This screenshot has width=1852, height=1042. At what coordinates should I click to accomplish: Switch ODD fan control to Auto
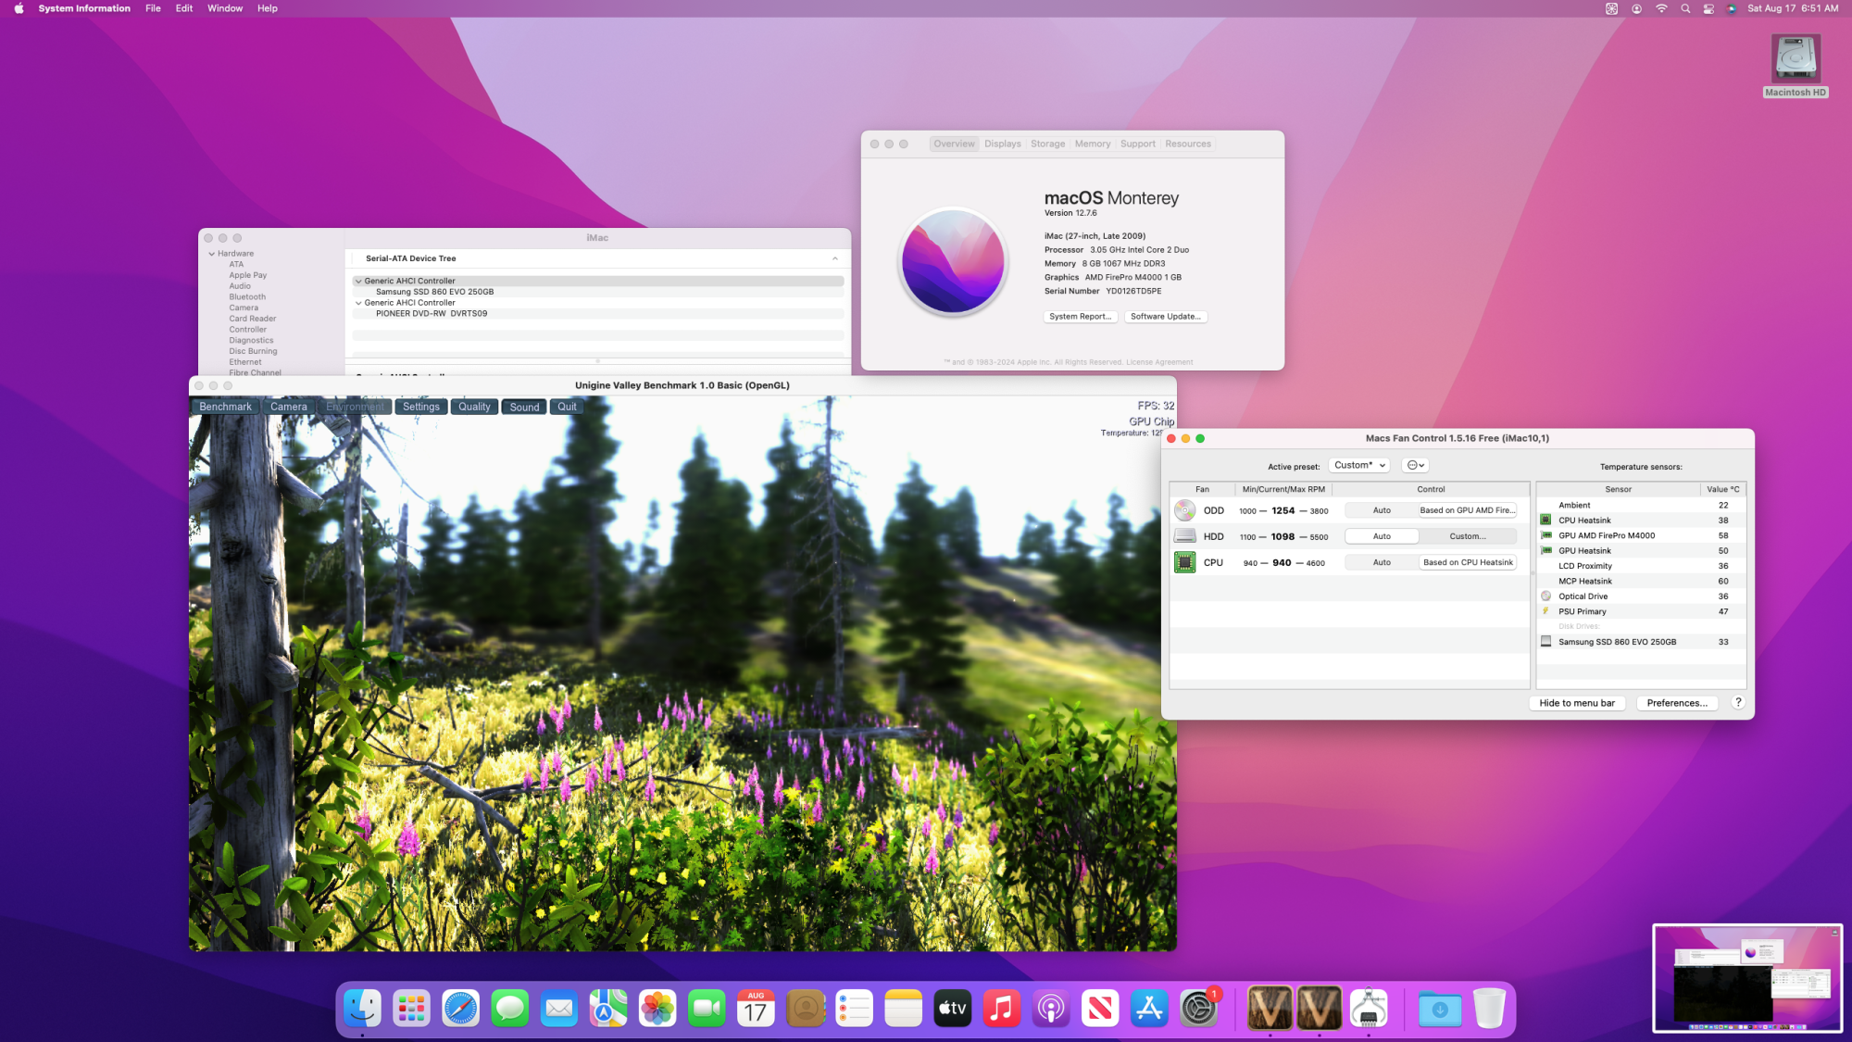coord(1381,510)
